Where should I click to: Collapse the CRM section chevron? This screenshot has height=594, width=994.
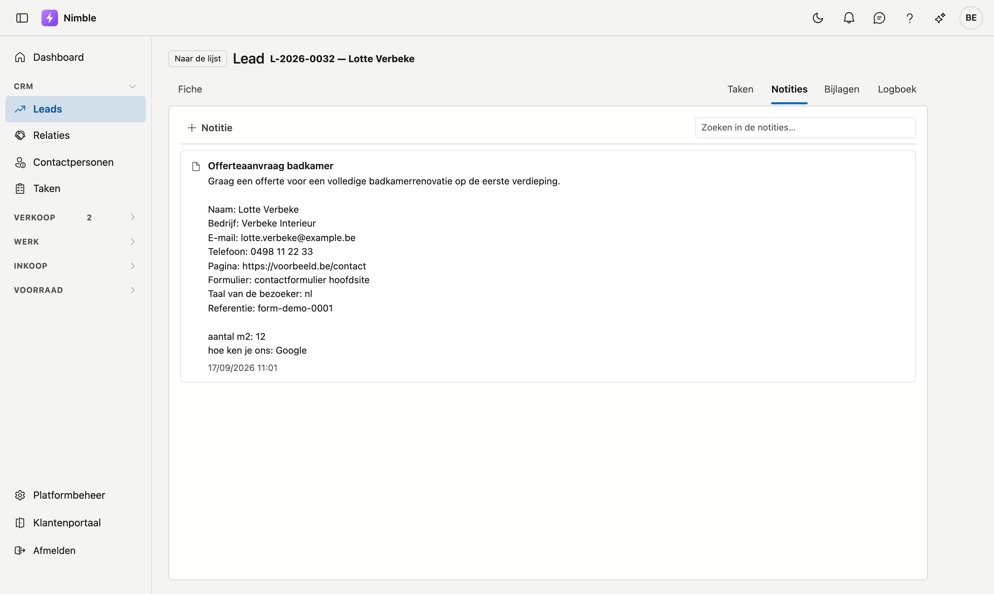pos(133,86)
